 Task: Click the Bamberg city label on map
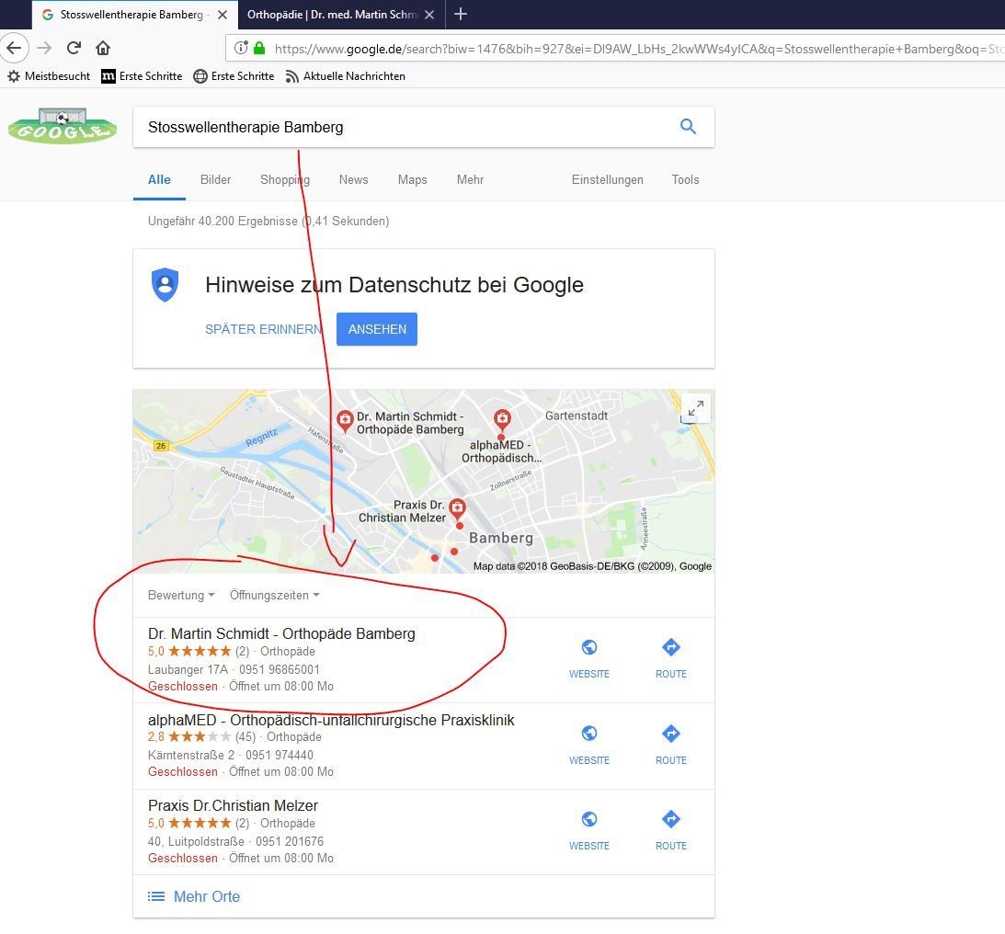click(x=500, y=538)
